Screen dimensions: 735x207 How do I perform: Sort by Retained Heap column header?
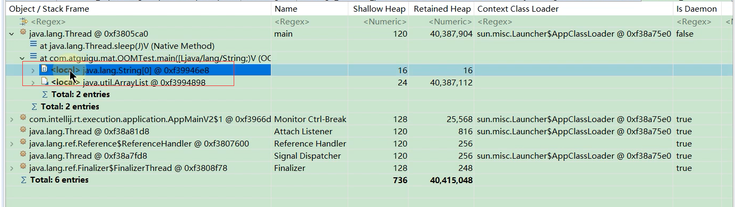(x=442, y=8)
